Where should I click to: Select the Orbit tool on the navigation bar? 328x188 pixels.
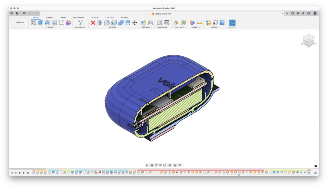coord(147,165)
